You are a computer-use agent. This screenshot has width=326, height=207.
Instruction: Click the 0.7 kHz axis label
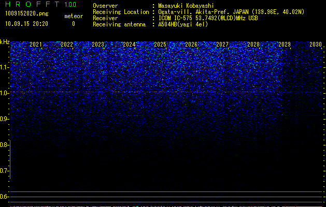coord(4,171)
